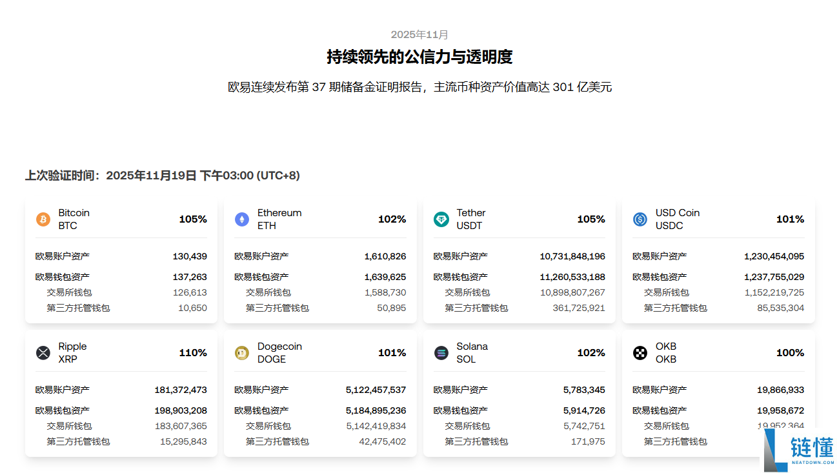Click USDC exchange wallet value 1,152,219,725
Image resolution: width=837 pixels, height=473 pixels.
[774, 292]
